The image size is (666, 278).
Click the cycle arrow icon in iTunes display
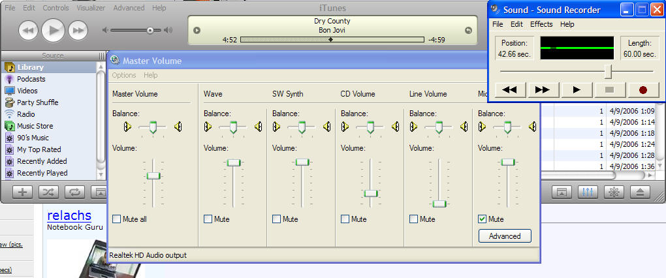pos(468,30)
